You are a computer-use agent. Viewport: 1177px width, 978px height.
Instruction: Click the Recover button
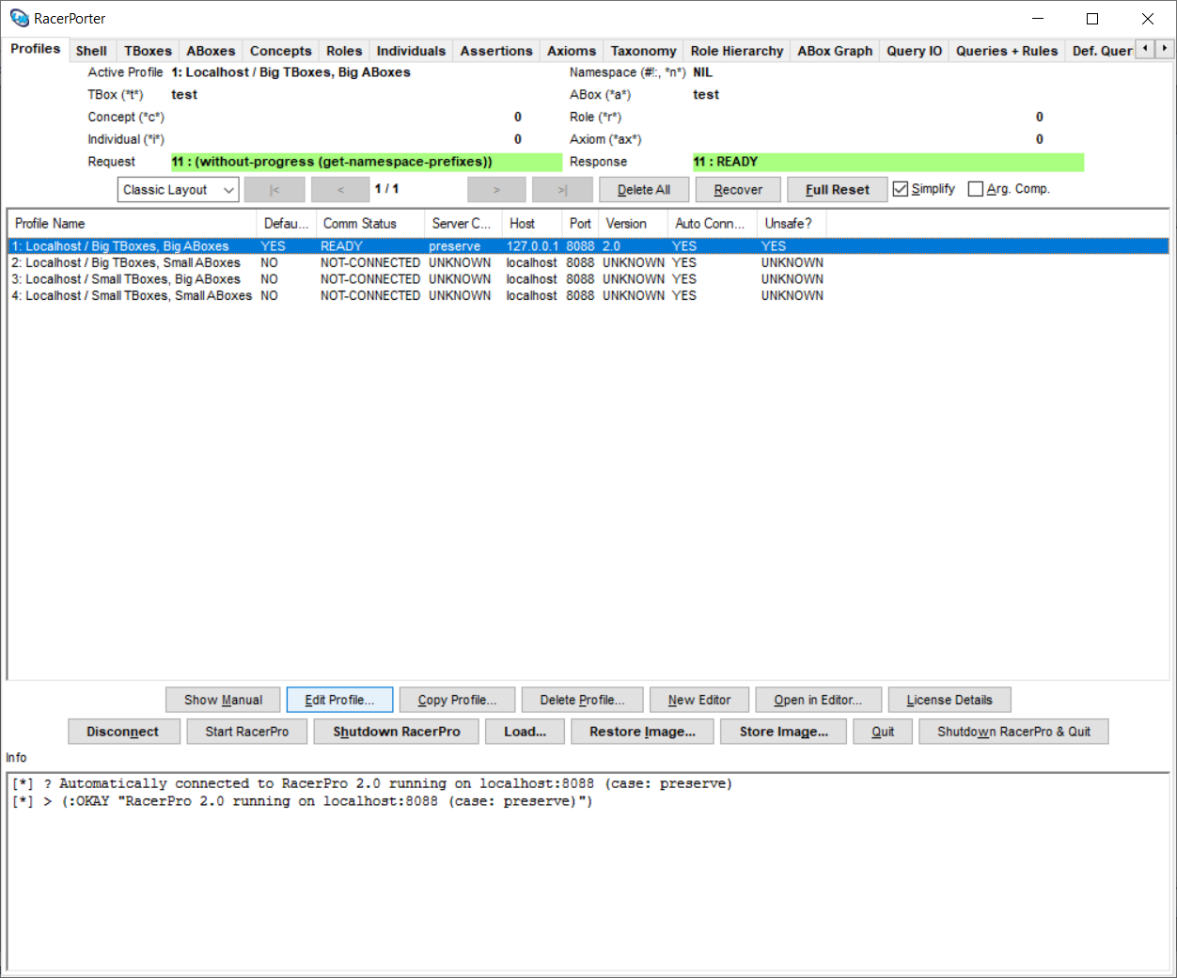738,190
